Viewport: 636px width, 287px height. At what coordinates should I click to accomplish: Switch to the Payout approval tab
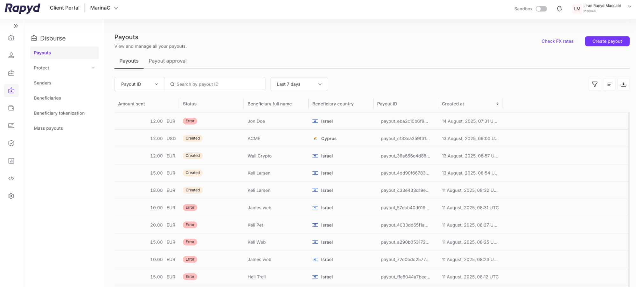click(167, 61)
